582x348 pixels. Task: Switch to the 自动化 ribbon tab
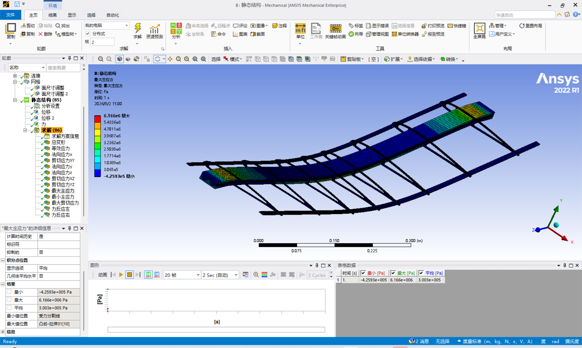click(113, 15)
